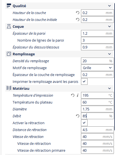
Task: Show info for Température d'impression
Action: (x=78, y=95)
